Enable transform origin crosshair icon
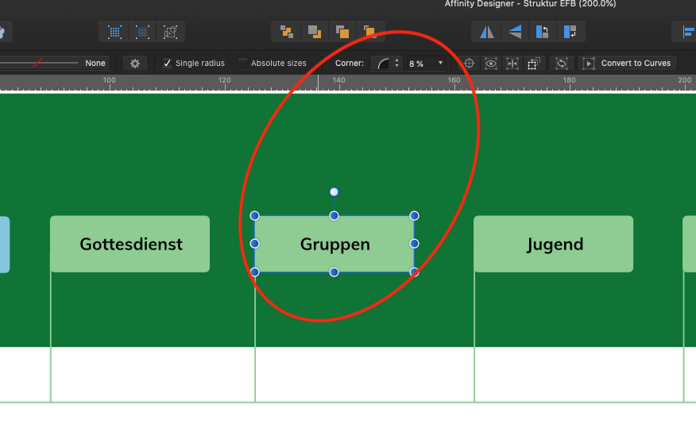 (469, 64)
